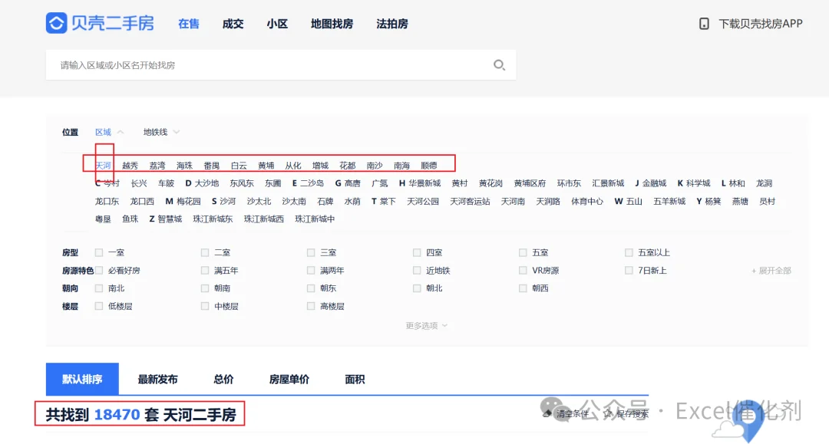Tick the 朝南 checkbox
This screenshot has width=829, height=444.
(205, 288)
